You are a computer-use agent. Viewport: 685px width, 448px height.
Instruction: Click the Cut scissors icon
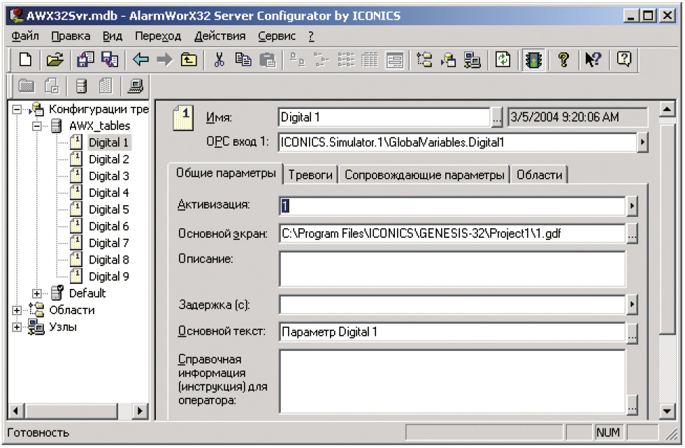coord(219,61)
